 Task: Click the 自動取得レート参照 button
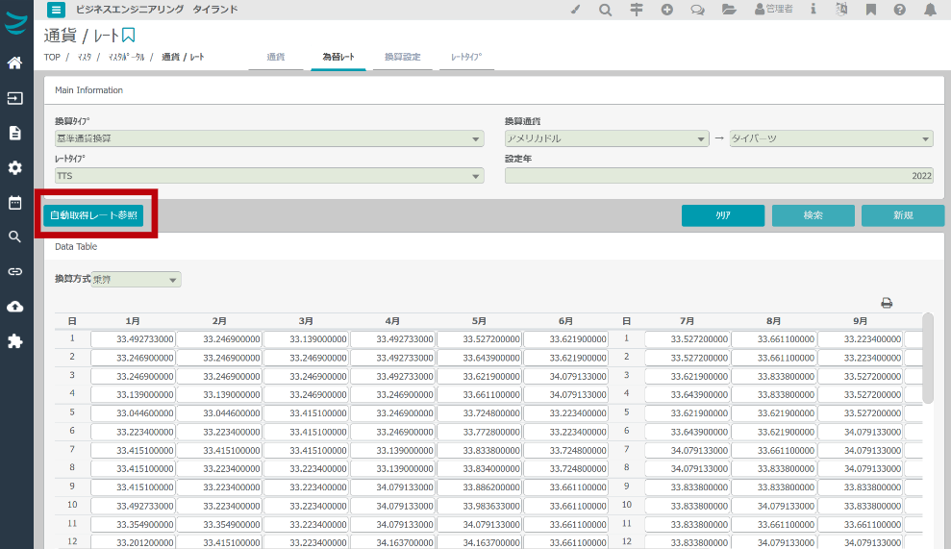coord(93,215)
